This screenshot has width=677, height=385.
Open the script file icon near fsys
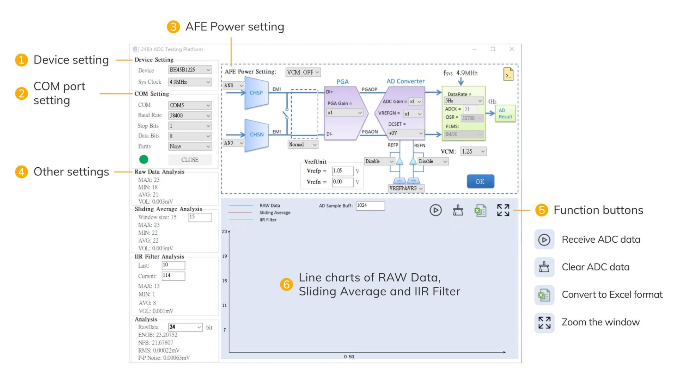(x=508, y=74)
